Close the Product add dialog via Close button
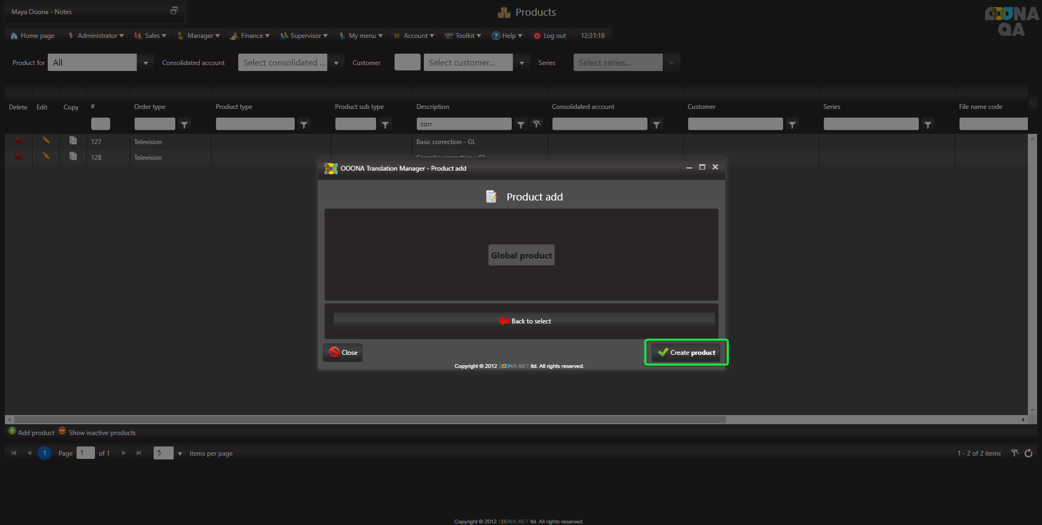Screen dimensions: 1042x525 point(343,353)
